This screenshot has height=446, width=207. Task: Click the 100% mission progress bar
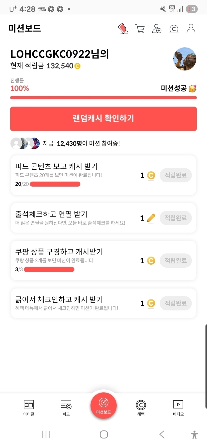point(103,97)
